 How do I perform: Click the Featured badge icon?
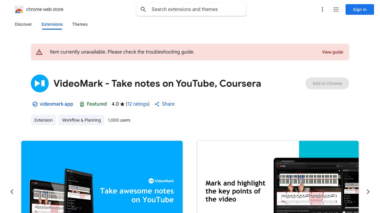(82, 104)
